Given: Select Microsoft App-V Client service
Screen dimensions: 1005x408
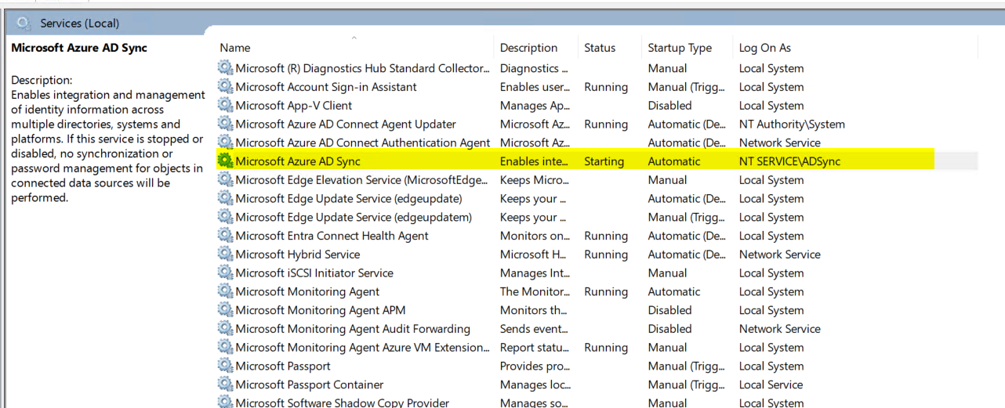Looking at the screenshot, I should pyautogui.click(x=294, y=106).
